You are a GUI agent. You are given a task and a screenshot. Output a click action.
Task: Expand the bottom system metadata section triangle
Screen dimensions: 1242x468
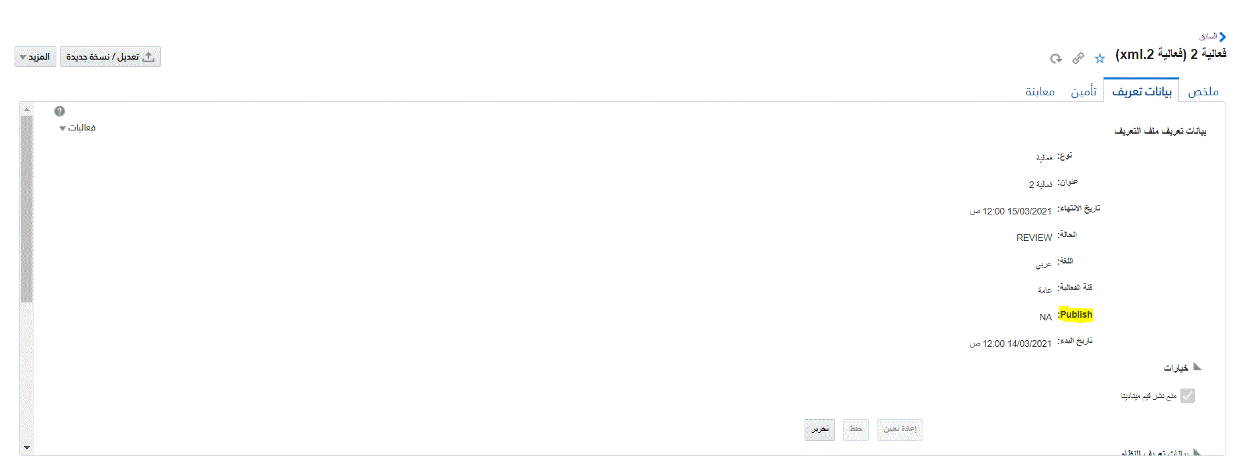click(x=1197, y=453)
